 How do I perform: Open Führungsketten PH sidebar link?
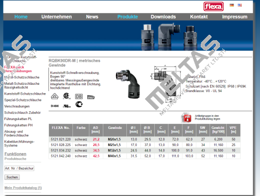point(19,125)
